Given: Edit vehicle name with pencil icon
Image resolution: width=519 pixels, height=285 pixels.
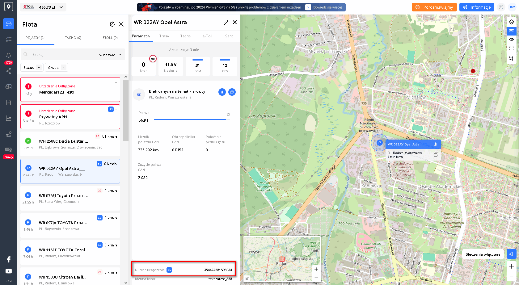Looking at the screenshot, I should tap(226, 23).
